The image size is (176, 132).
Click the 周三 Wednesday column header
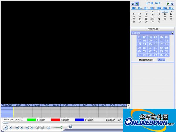pyautogui.click(x=153, y=8)
